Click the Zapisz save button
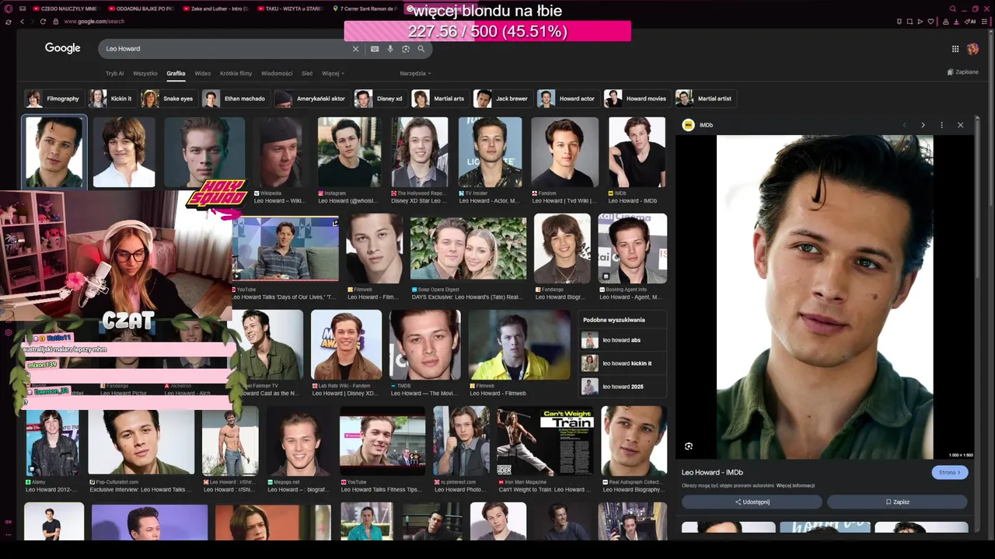 897,502
